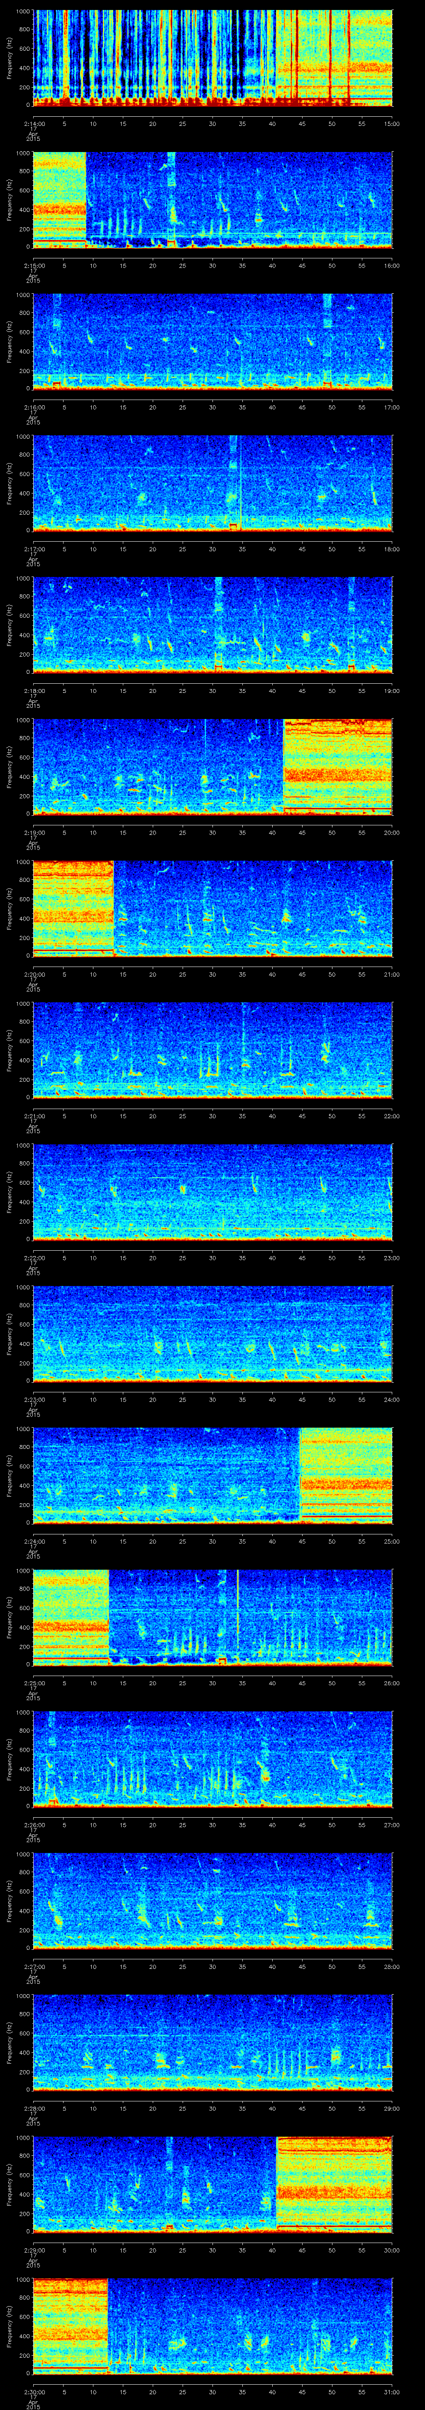Click the 15:00 end time label
The image size is (425, 2410).
[391, 123]
